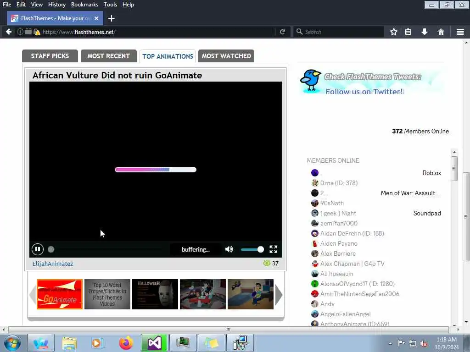470x352 pixels.
Task: Open the Help menu
Action: (129, 5)
